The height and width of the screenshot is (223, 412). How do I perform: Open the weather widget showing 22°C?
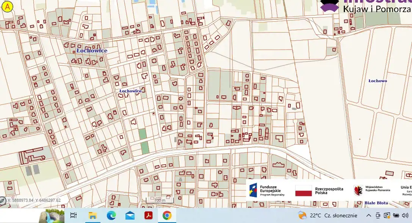point(327,215)
